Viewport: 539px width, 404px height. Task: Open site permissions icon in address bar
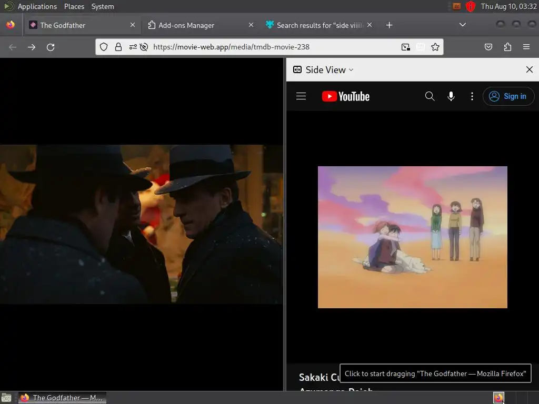click(x=133, y=47)
